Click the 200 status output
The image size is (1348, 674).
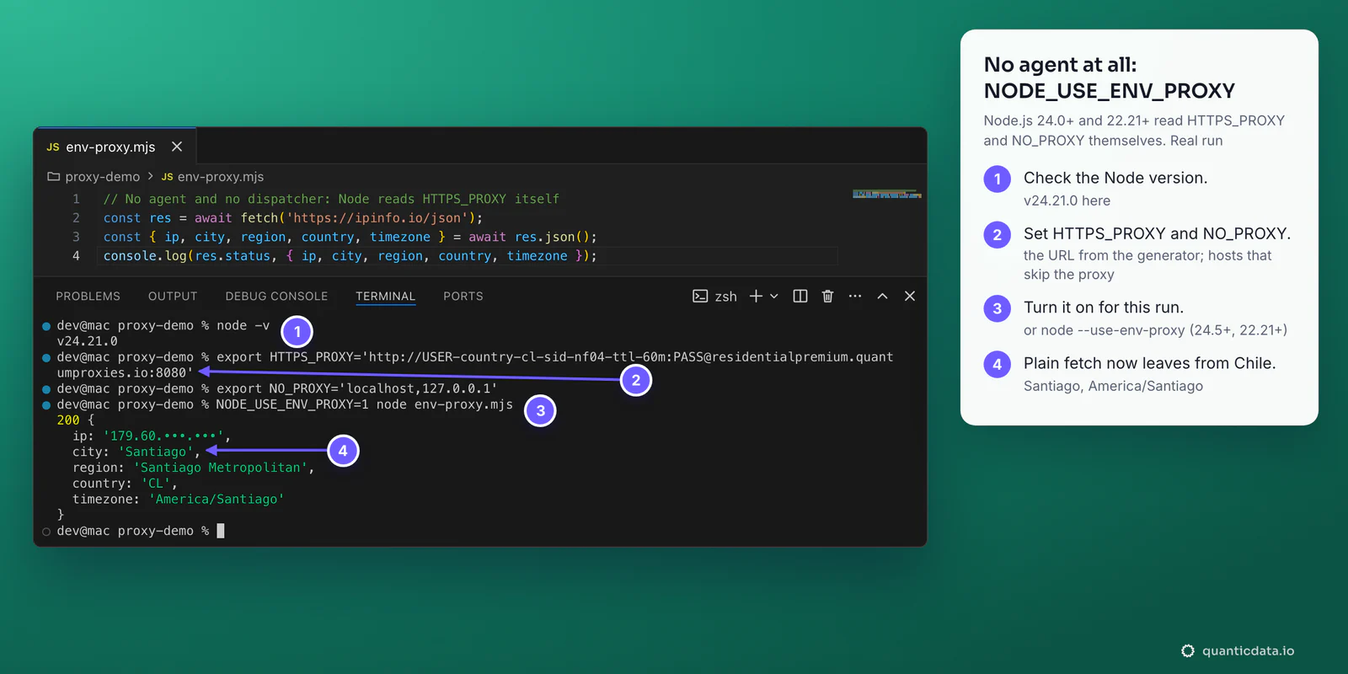[x=68, y=420]
